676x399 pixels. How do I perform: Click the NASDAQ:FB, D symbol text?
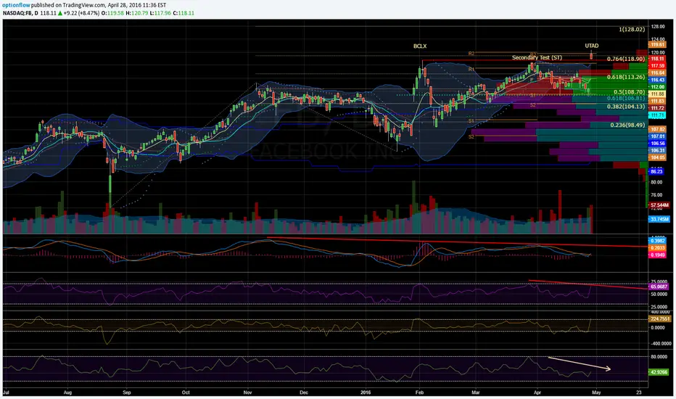click(20, 13)
